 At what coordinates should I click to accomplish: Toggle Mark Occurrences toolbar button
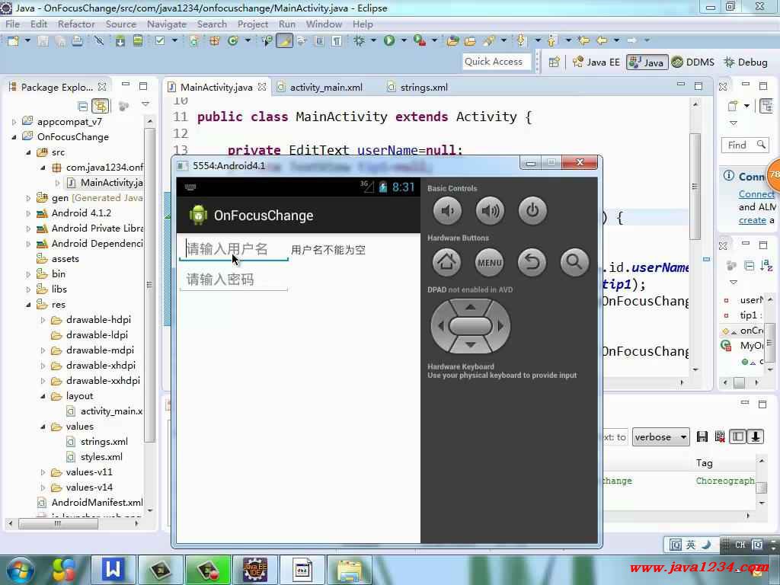coord(285,40)
